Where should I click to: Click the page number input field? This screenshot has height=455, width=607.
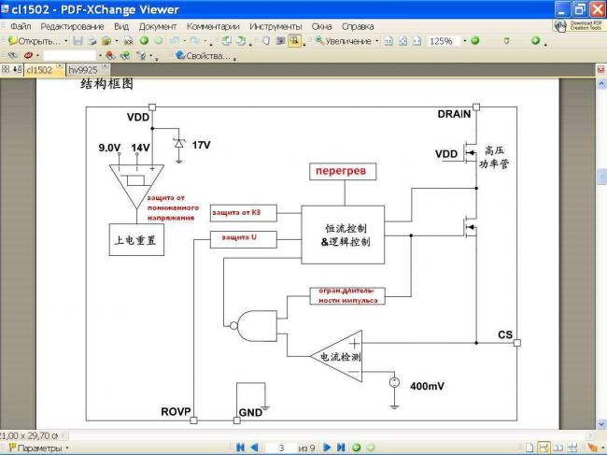coord(281,448)
